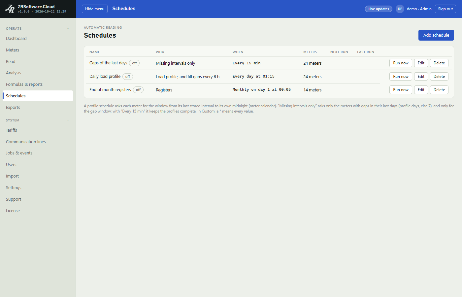462x297 pixels.
Task: Click Add schedule
Action: point(436,35)
